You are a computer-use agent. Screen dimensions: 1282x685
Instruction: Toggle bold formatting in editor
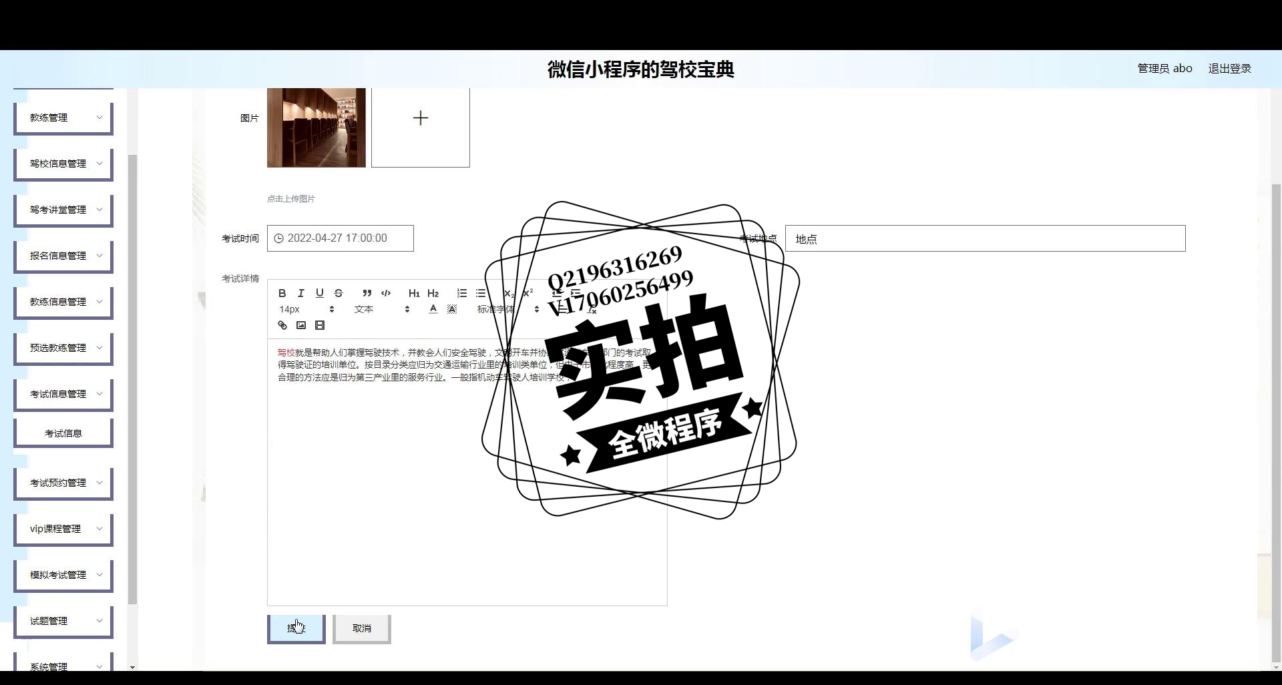(282, 293)
